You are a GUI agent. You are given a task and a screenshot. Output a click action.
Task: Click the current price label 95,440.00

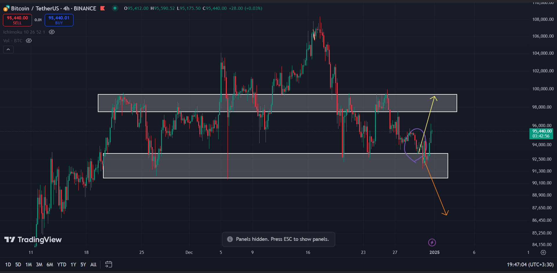pyautogui.click(x=541, y=133)
